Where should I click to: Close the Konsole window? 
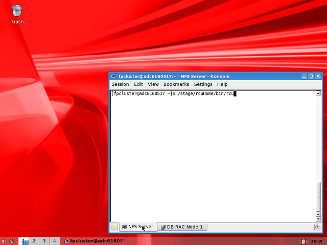tap(318, 76)
